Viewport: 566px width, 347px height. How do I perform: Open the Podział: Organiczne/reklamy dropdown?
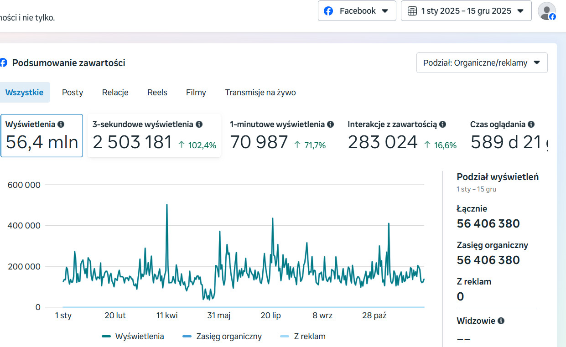tap(482, 62)
